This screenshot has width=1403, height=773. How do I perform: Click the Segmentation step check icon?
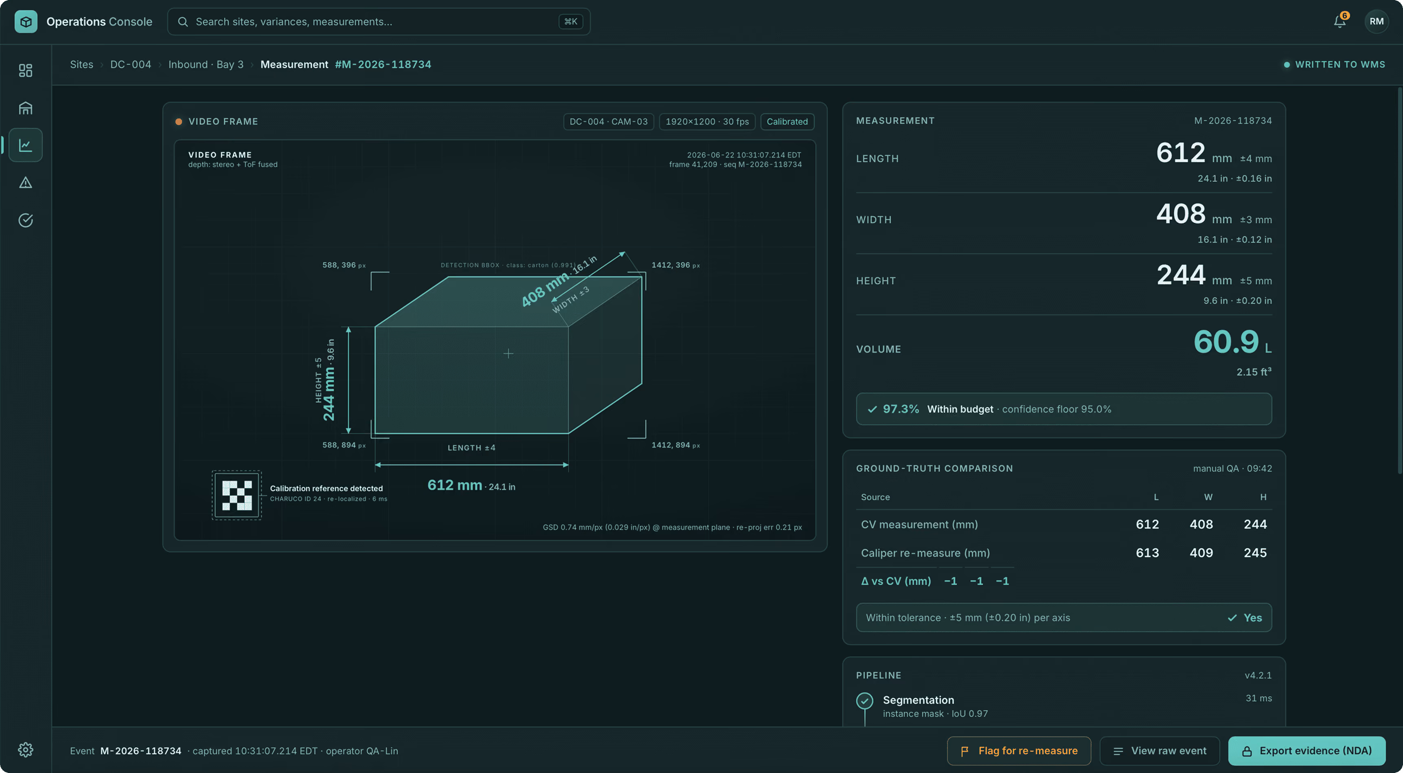coord(864,700)
